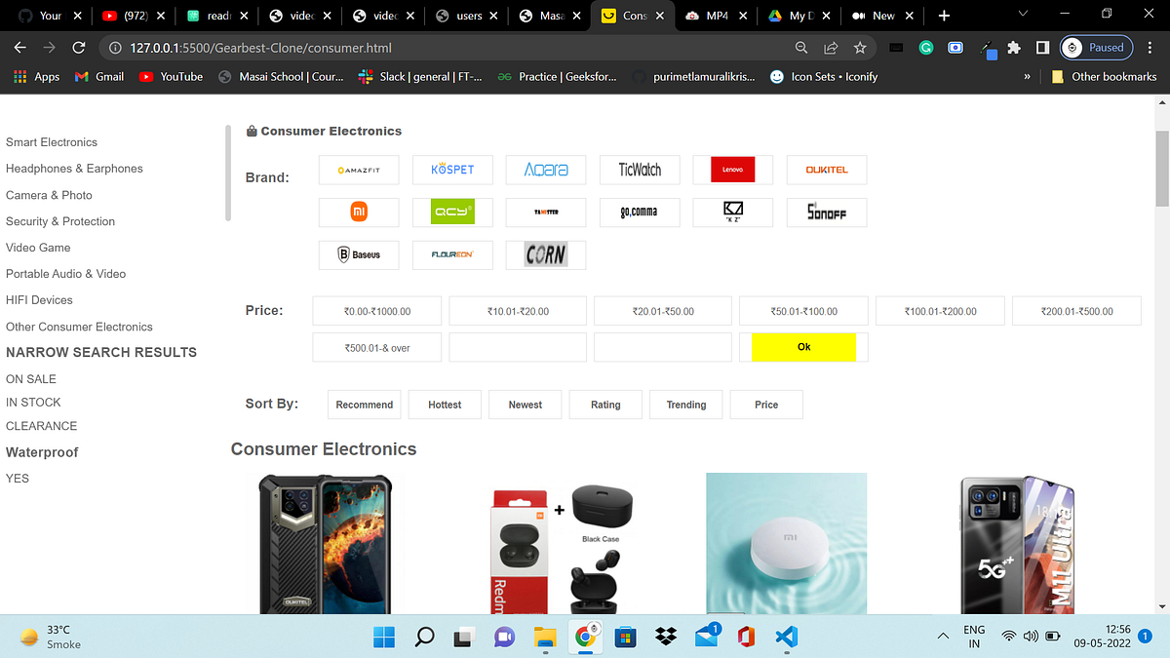
Task: Bookmark this page with the star icon
Action: click(x=859, y=48)
